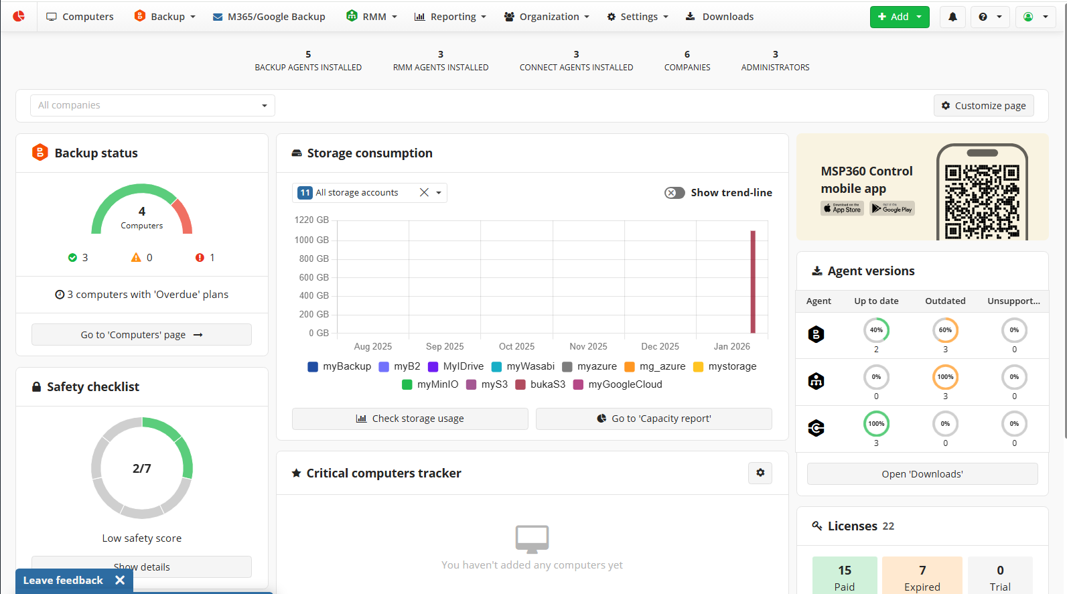Screen dimensions: 1067x594
Task: Click Go to 'Computers' page button
Action: pos(141,335)
